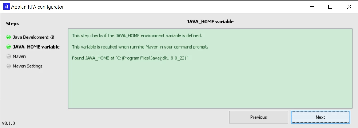Click the Steps sidebar header
This screenshot has height=128, width=358.
pos(13,24)
